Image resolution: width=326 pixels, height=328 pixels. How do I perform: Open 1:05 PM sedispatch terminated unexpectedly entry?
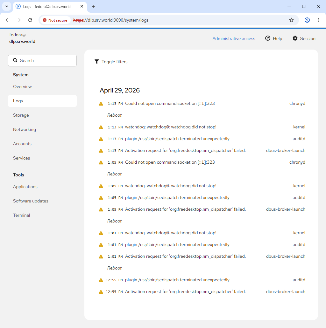coord(202,198)
